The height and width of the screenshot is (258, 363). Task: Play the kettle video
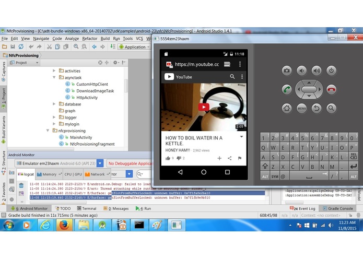[x=204, y=107]
